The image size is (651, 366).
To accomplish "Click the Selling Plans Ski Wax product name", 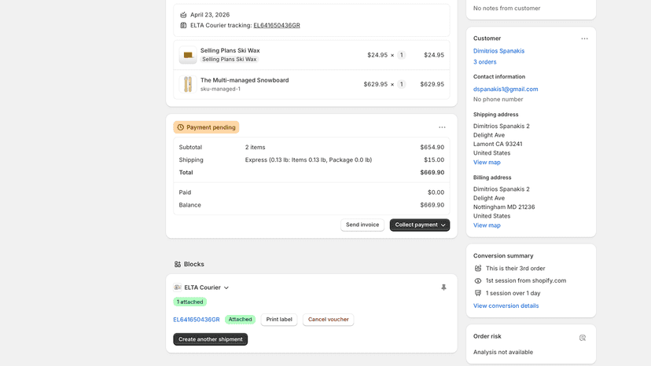I will pyautogui.click(x=230, y=50).
